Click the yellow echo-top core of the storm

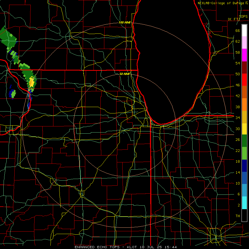point(32,82)
